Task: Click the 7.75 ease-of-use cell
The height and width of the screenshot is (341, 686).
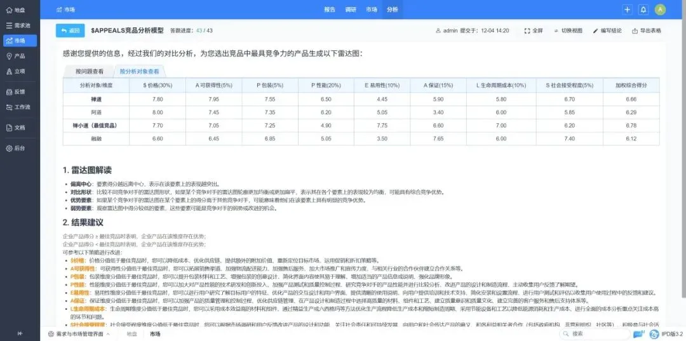Action: click(x=382, y=126)
